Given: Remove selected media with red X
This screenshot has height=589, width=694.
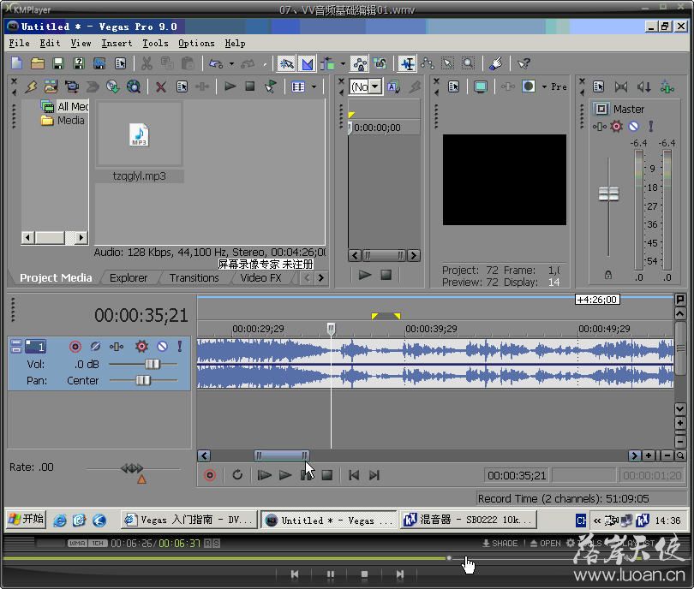Looking at the screenshot, I should pos(161,86).
